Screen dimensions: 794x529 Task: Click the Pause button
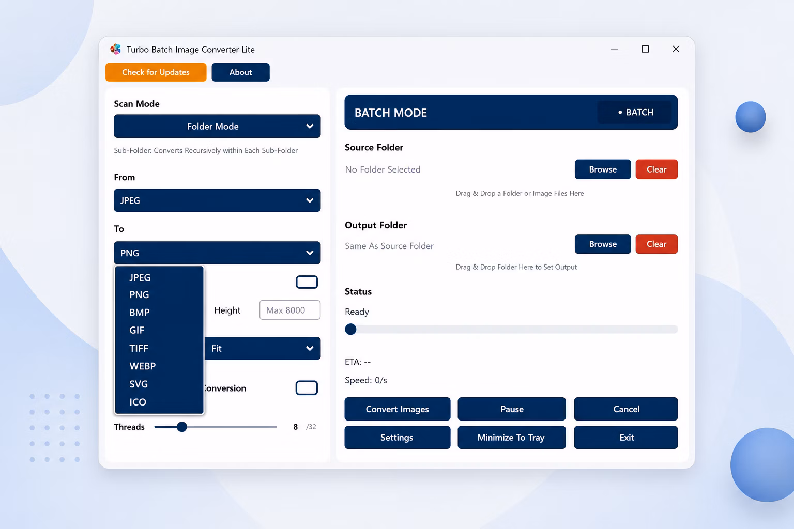coord(512,409)
